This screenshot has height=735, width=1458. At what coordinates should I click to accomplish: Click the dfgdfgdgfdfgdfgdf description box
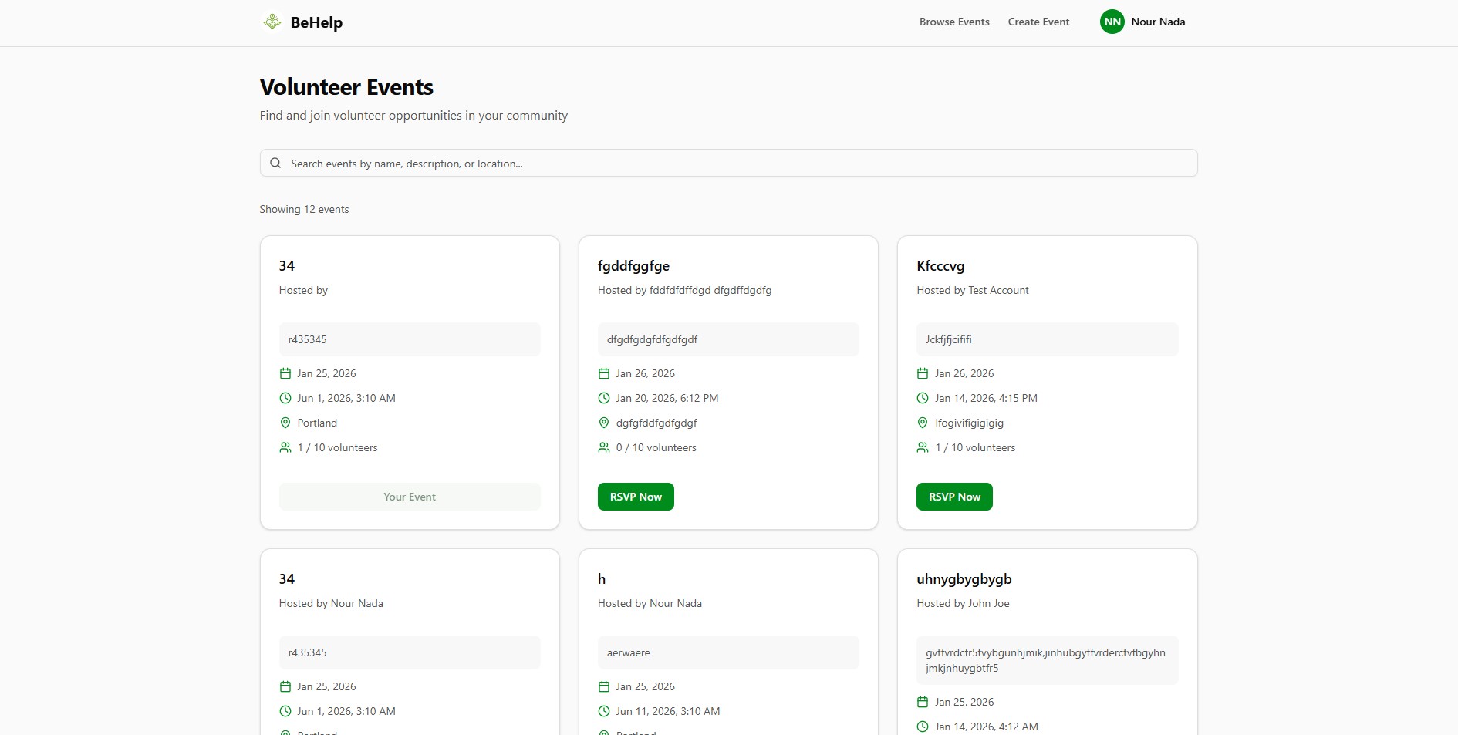[x=728, y=339]
